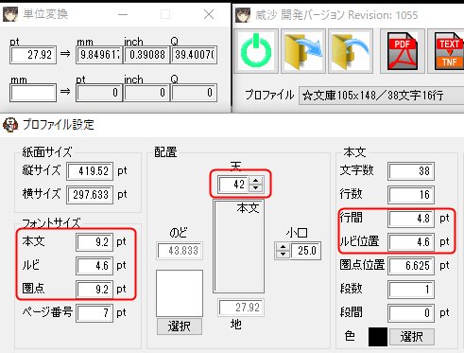This screenshot has height=353, width=464.
Task: Click the 縦サイズ field showing 419.52
Action: (x=90, y=171)
